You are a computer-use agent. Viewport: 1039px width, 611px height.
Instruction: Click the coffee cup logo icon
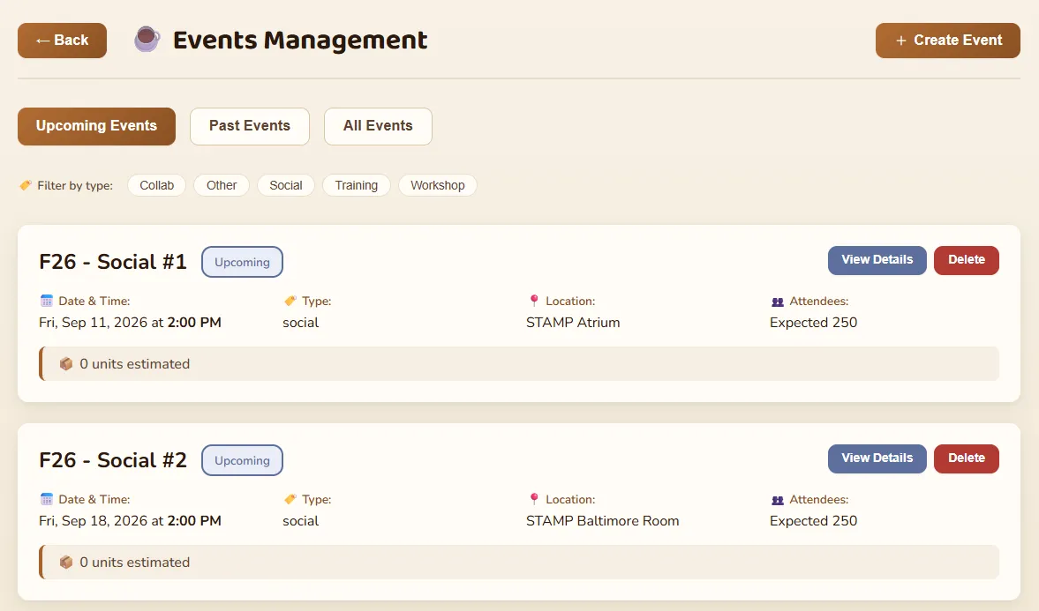point(147,40)
